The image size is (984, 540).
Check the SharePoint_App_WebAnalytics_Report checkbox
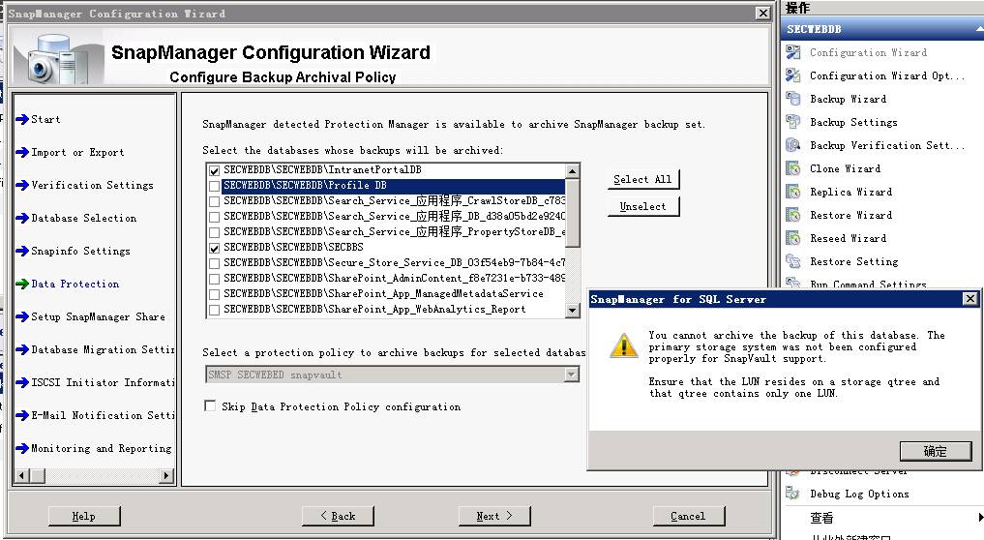215,310
